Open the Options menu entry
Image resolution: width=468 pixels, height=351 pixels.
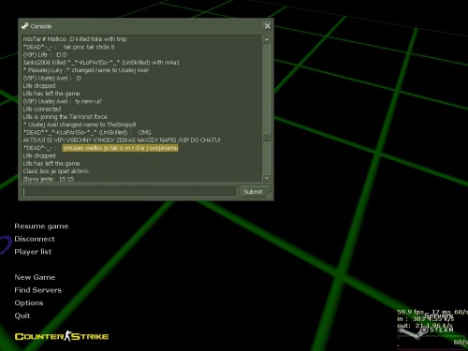(x=29, y=303)
